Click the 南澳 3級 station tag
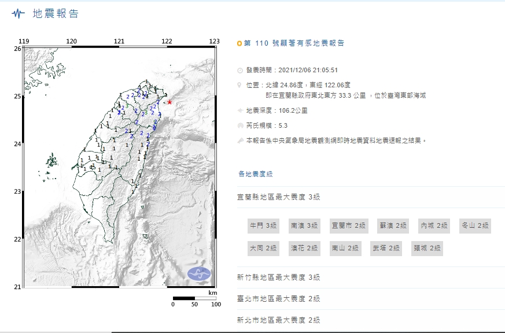Screen dimensions: 505x333 pos(304,226)
